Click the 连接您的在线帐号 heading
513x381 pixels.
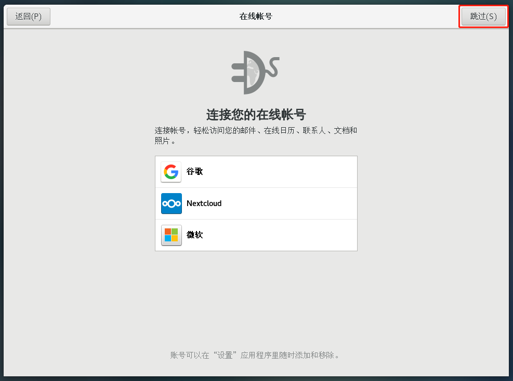(256, 114)
